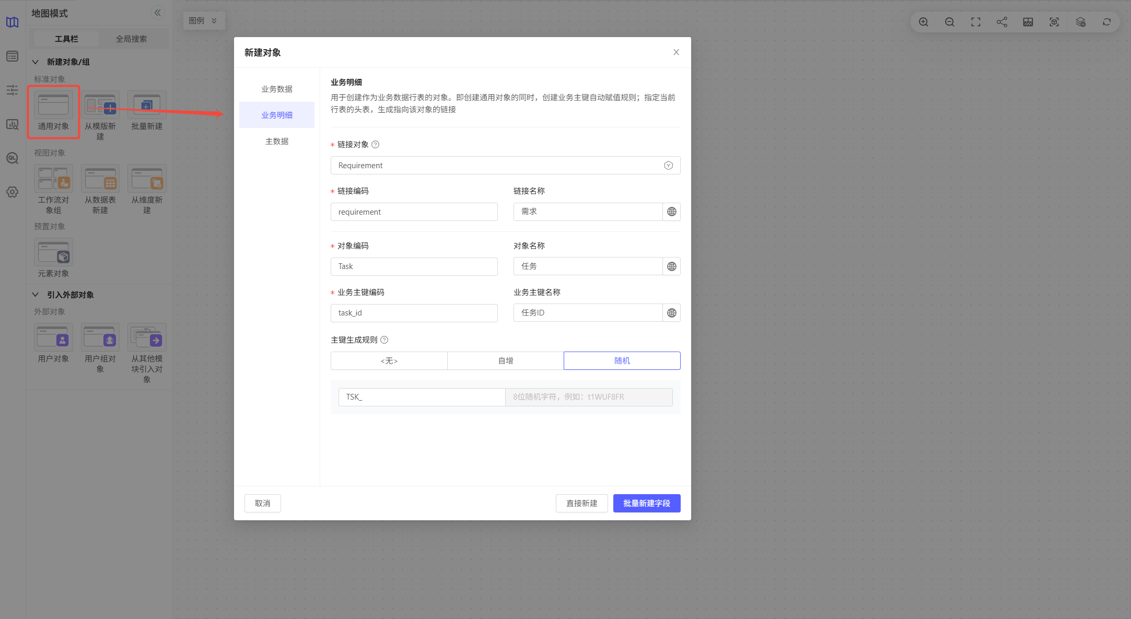Click the layers icon in toolbar
This screenshot has height=619, width=1131.
point(1081,22)
